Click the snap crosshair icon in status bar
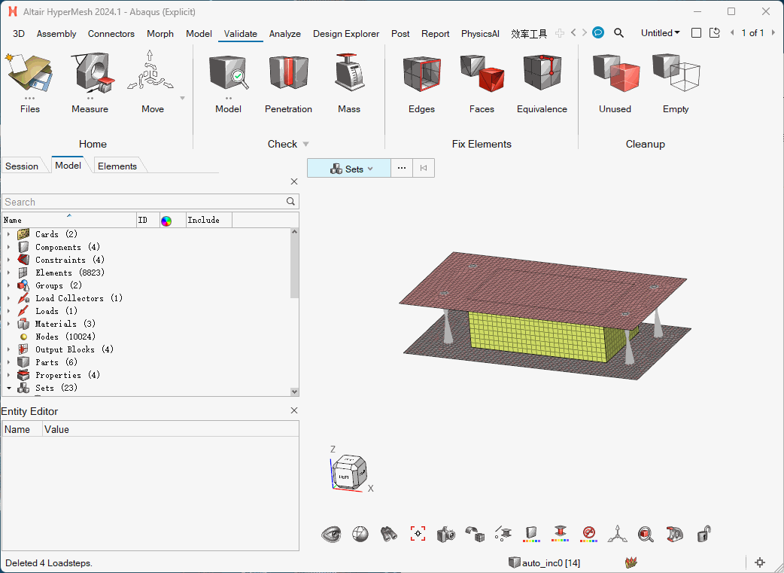The width and height of the screenshot is (784, 573). [x=760, y=562]
